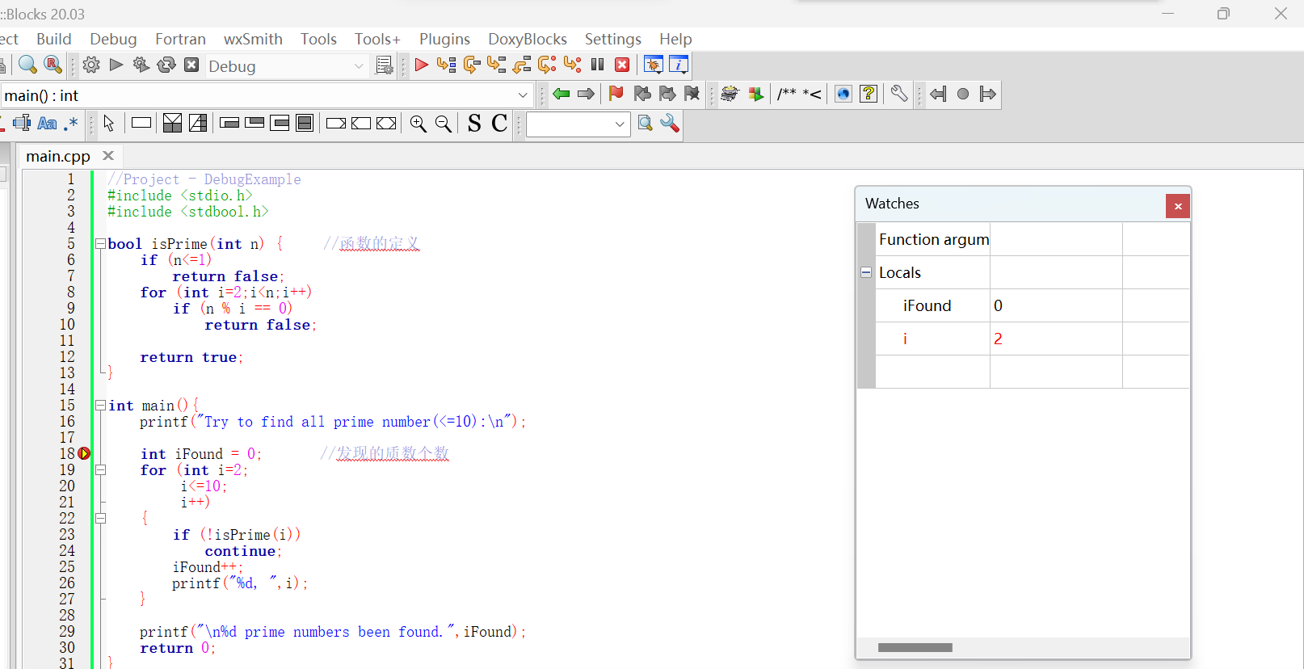Open the DoxyBlocks menu

pyautogui.click(x=528, y=39)
